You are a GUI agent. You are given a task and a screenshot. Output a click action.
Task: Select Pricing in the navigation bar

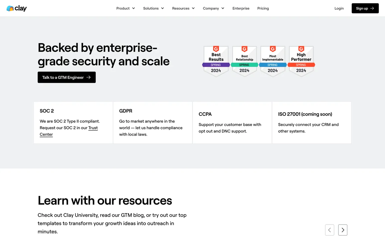[263, 8]
